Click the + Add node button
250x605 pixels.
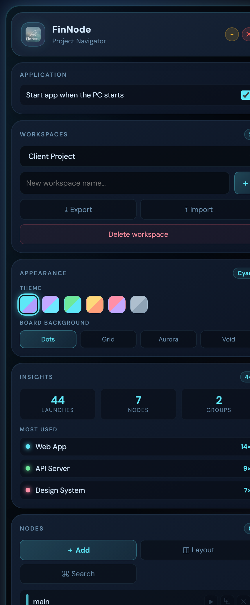(x=78, y=550)
